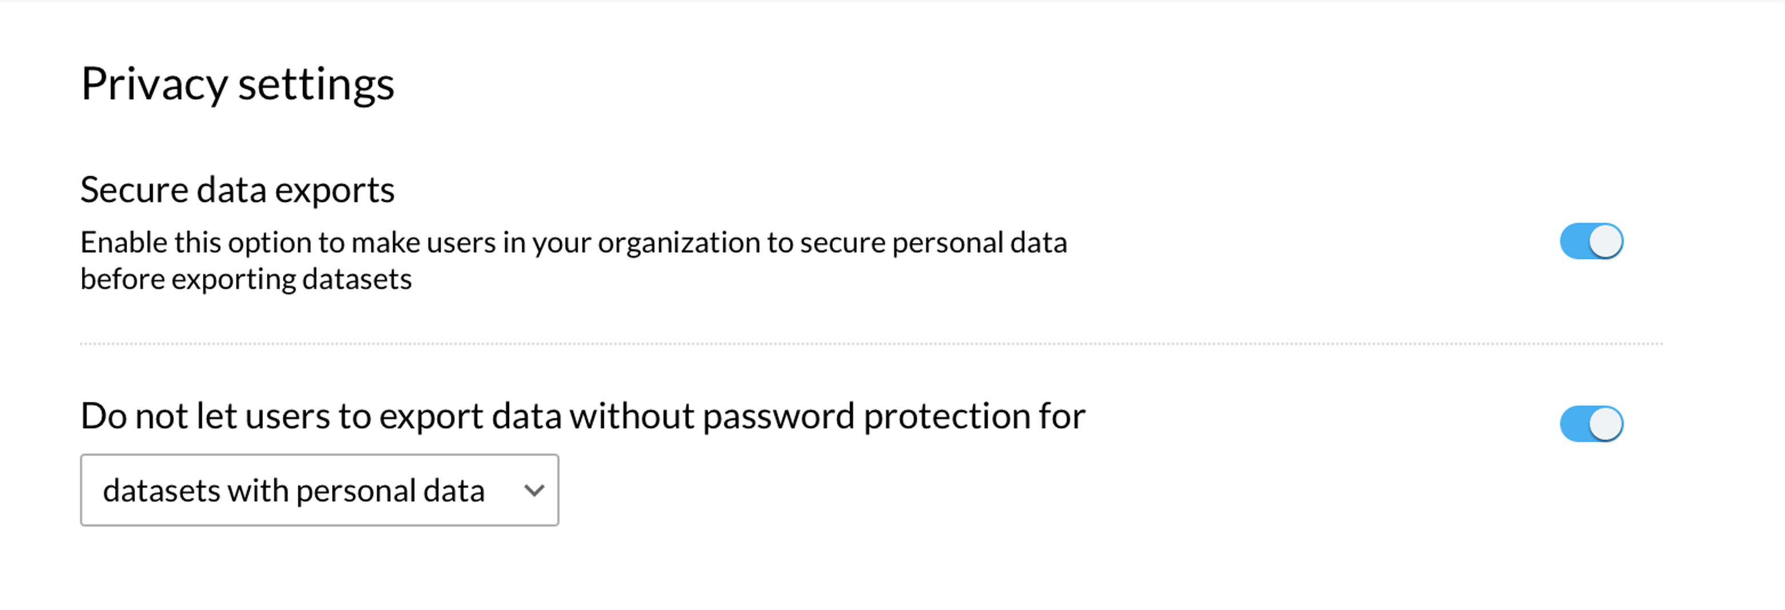Choose the current dropdown value text
Image resolution: width=1785 pixels, height=610 pixels.
pyautogui.click(x=294, y=490)
